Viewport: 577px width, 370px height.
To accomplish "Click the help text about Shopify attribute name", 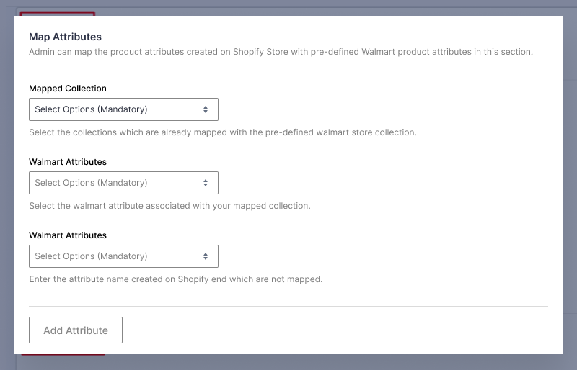I will tap(175, 279).
